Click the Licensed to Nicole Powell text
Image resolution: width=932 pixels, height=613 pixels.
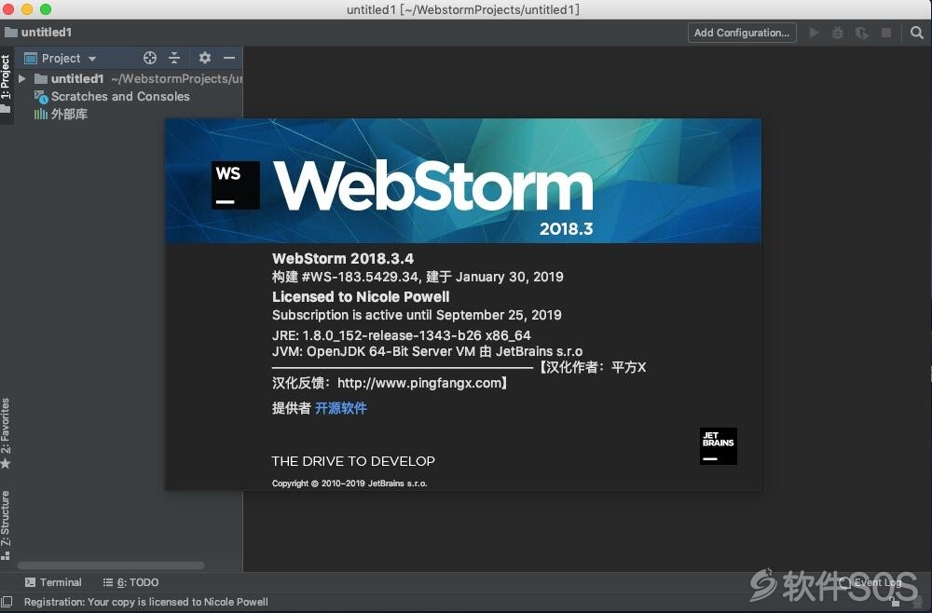[361, 296]
